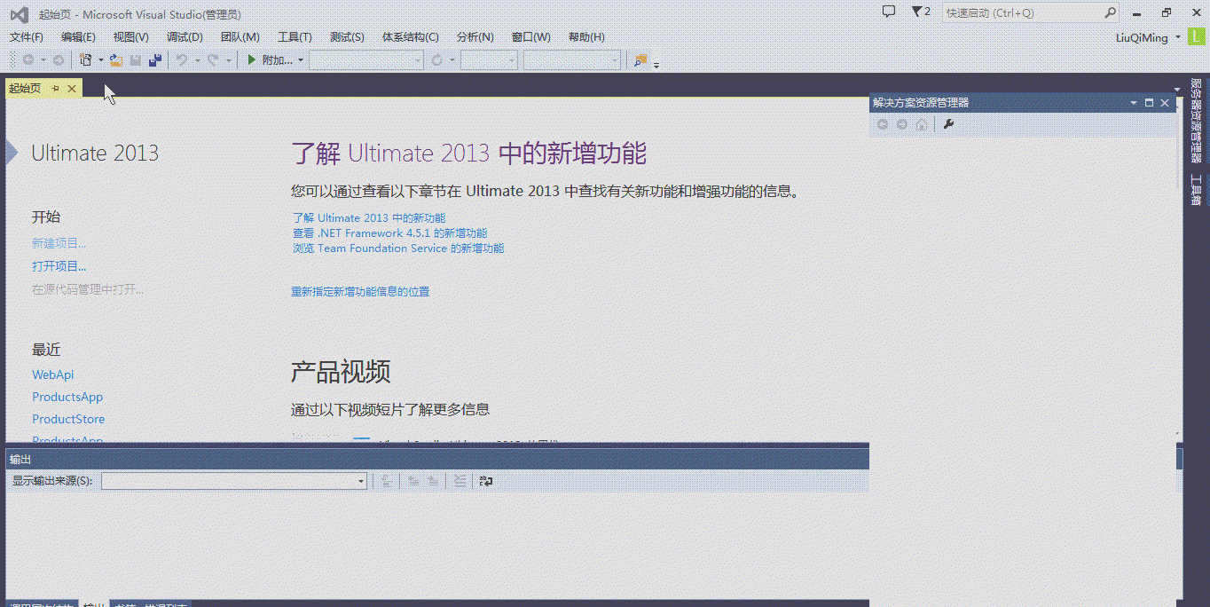Click the Save All toolbar icon
Viewport: 1210px width, 607px height.
click(155, 59)
